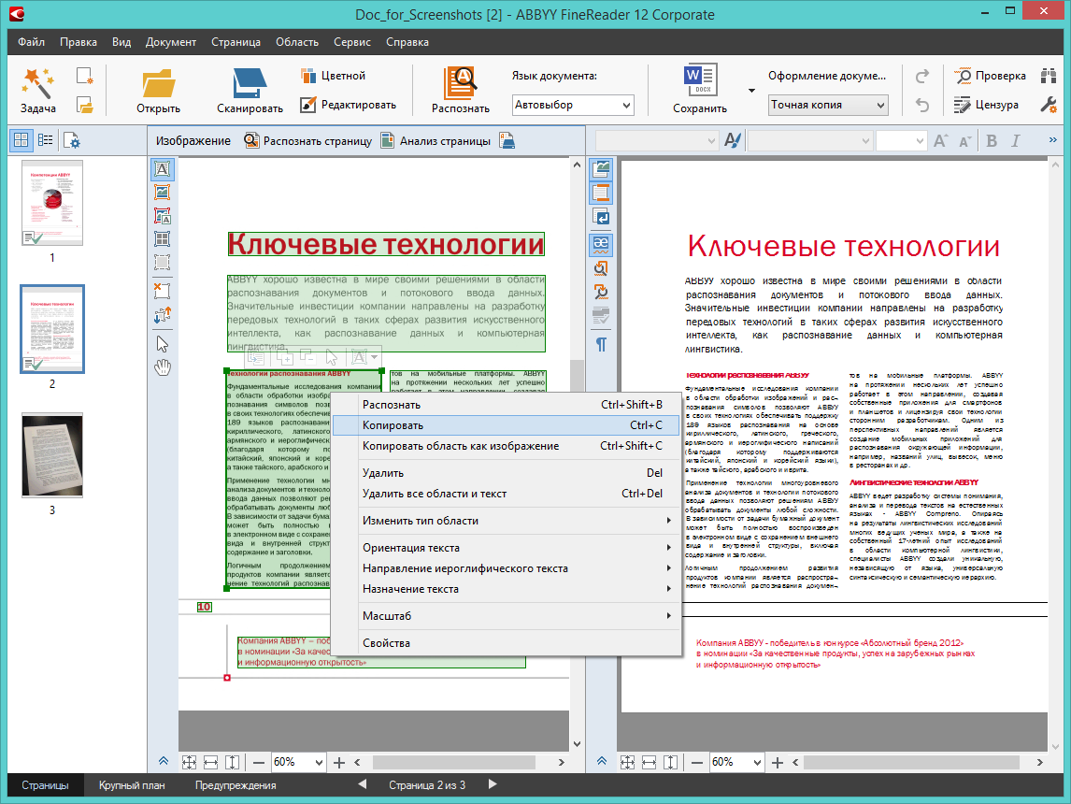1071x804 pixels.
Task: Select the recognition area tool
Action: tap(162, 263)
